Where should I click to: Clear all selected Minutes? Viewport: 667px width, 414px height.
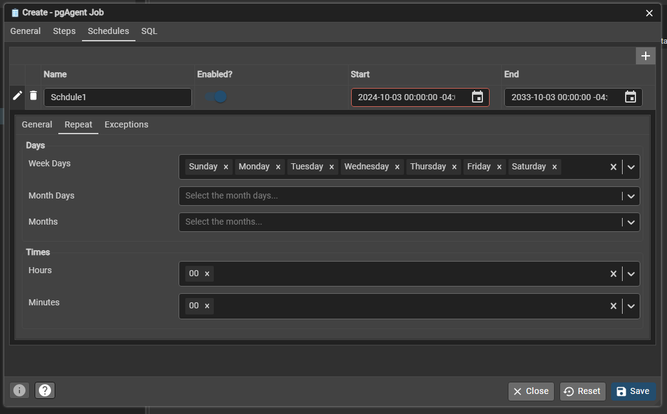tap(614, 306)
